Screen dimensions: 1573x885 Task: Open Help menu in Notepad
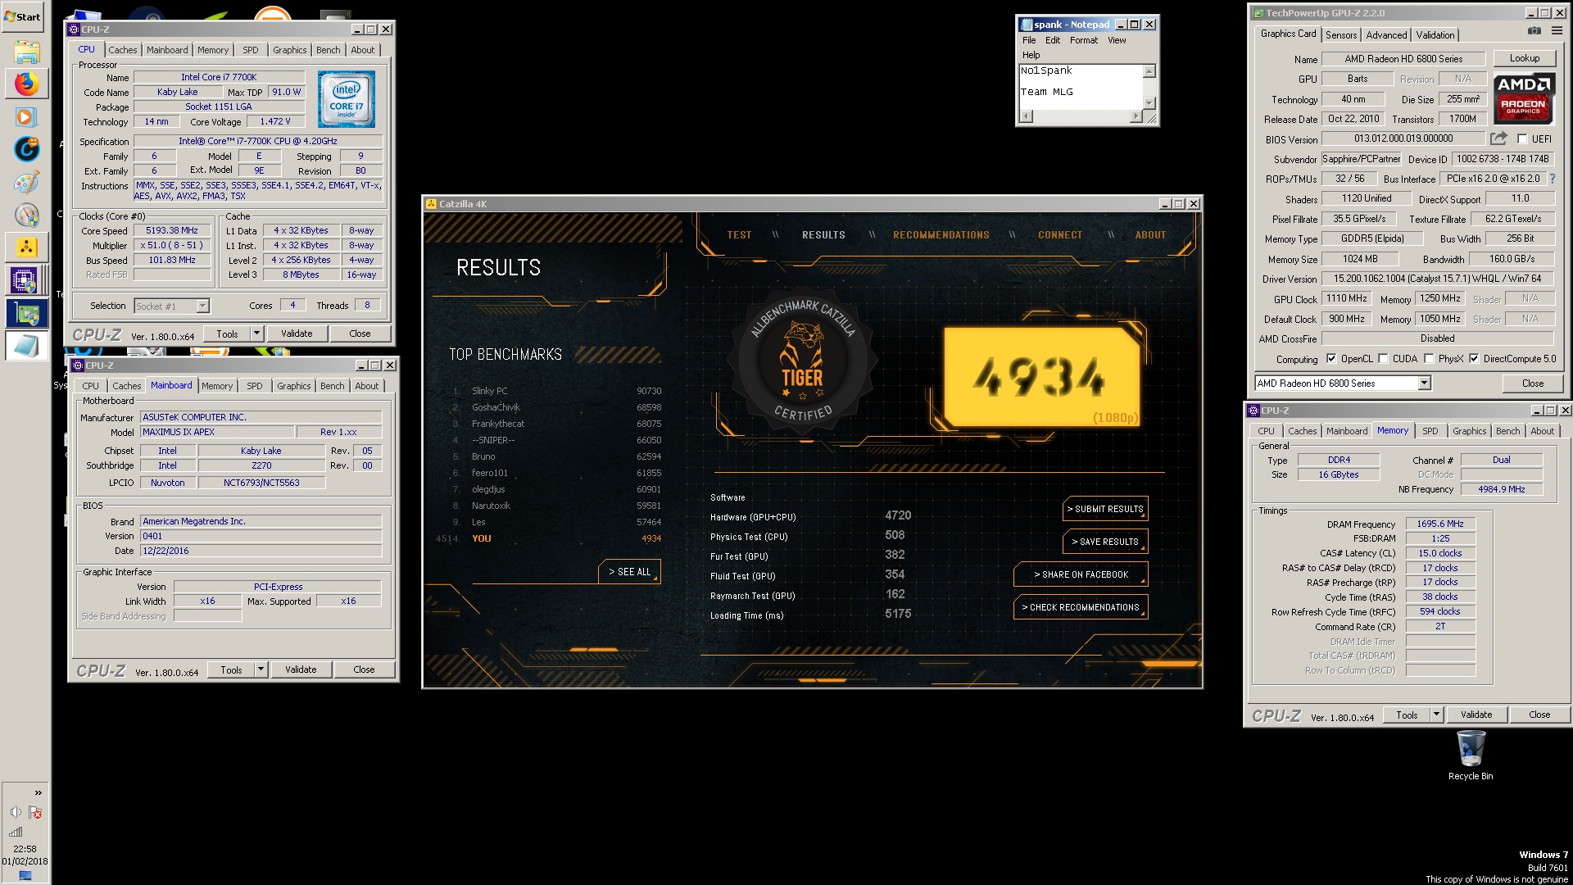click(x=1031, y=55)
